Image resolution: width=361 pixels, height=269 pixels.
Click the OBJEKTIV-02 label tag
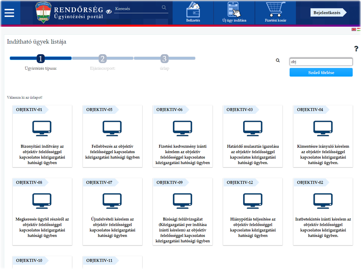[x=311, y=182]
